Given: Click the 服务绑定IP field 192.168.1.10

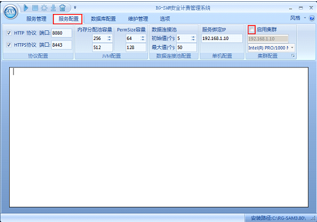Looking at the screenshot, I should coord(222,38).
